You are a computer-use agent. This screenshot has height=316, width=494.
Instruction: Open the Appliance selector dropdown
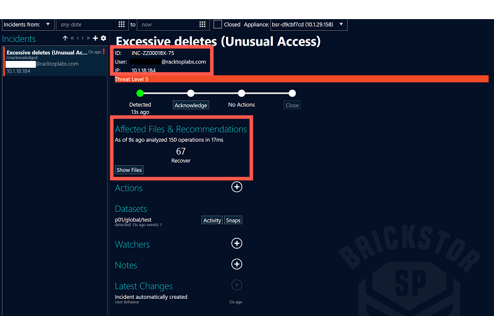341,25
